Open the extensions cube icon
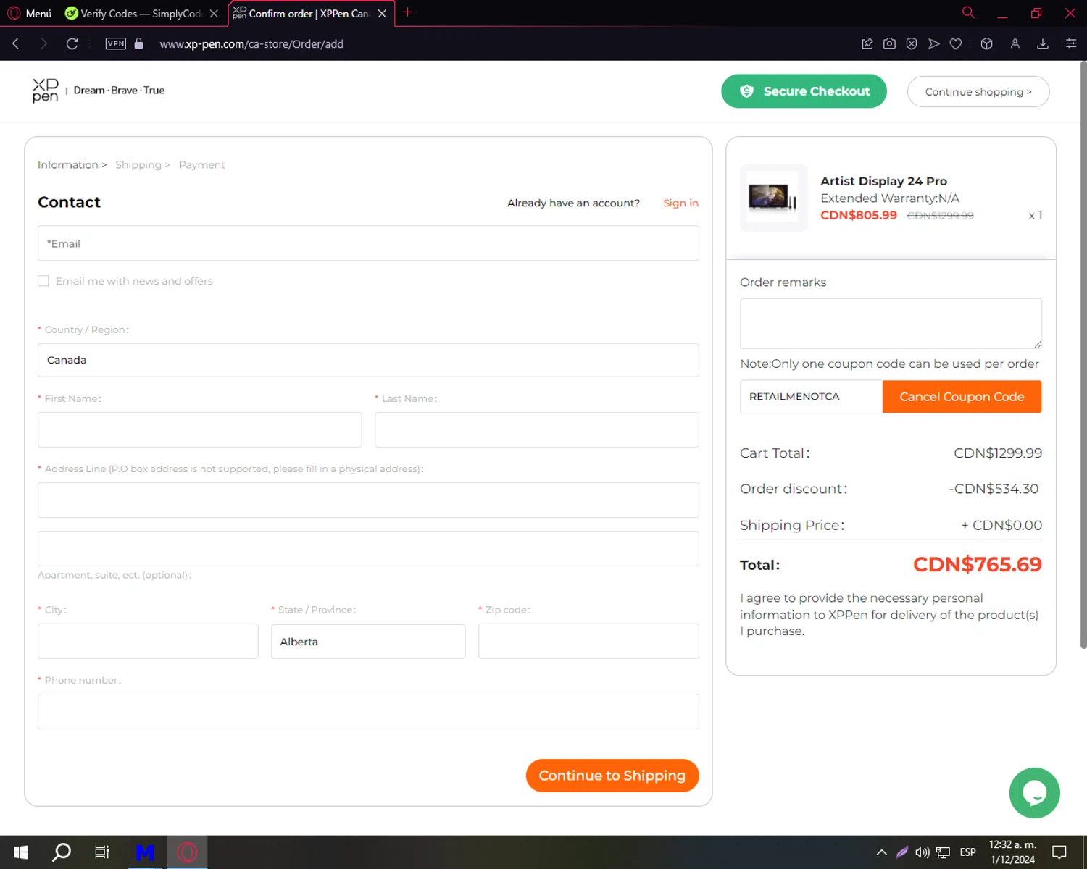This screenshot has height=869, width=1087. [986, 43]
